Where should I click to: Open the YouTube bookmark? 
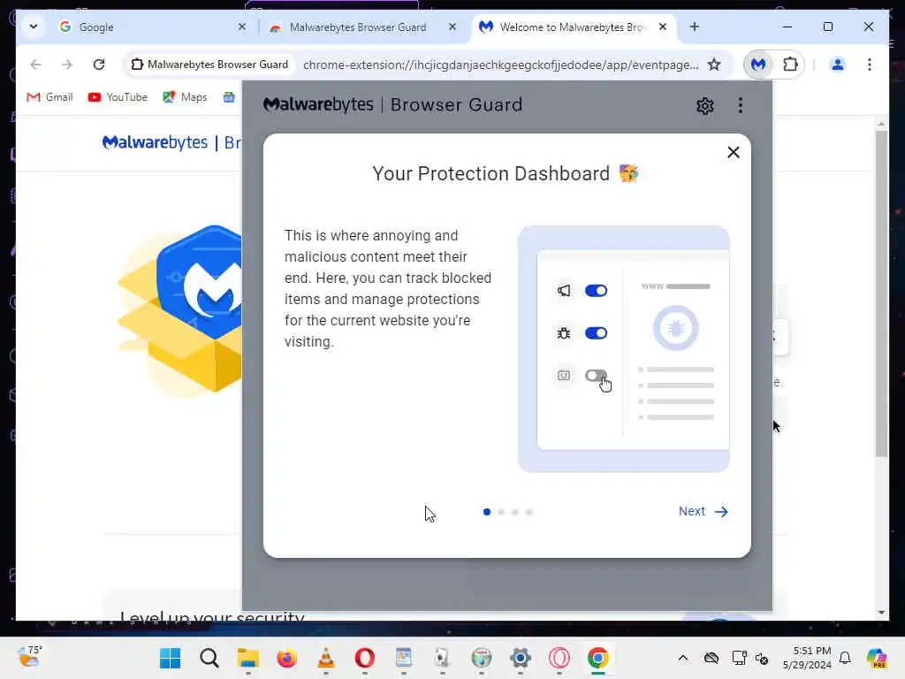[x=118, y=97]
